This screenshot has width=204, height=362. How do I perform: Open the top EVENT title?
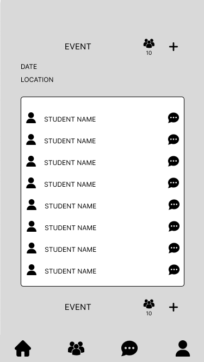tap(78, 47)
